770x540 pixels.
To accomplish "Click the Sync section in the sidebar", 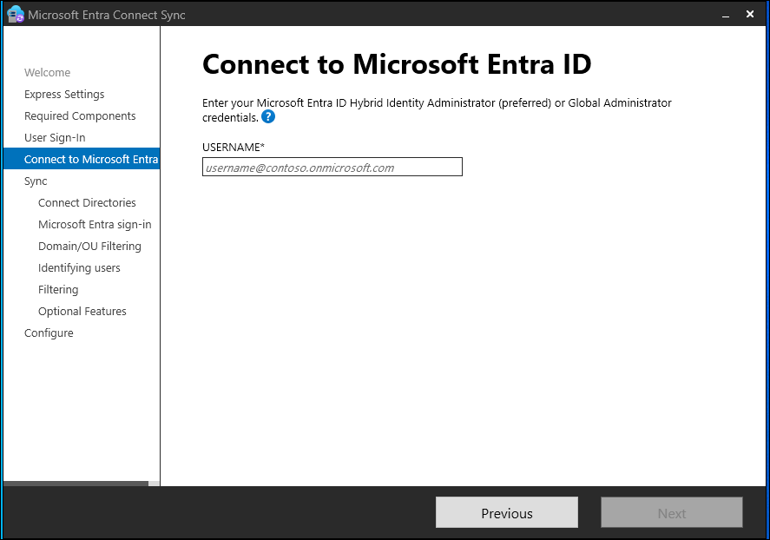I will pyautogui.click(x=36, y=181).
